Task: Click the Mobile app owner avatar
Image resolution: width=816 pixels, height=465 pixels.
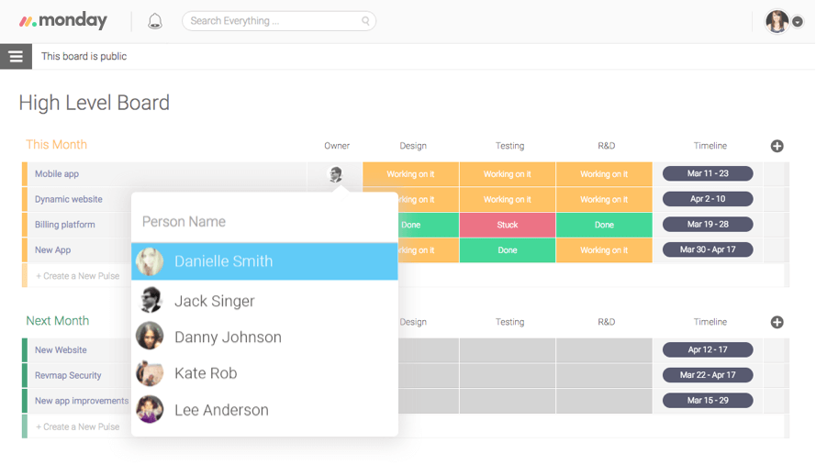Action: coord(336,174)
